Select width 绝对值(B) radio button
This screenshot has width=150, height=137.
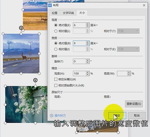pyautogui.click(x=56, y=43)
